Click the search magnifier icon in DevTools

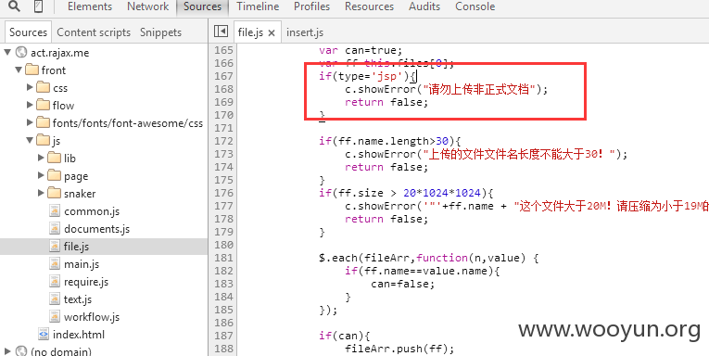15,6
